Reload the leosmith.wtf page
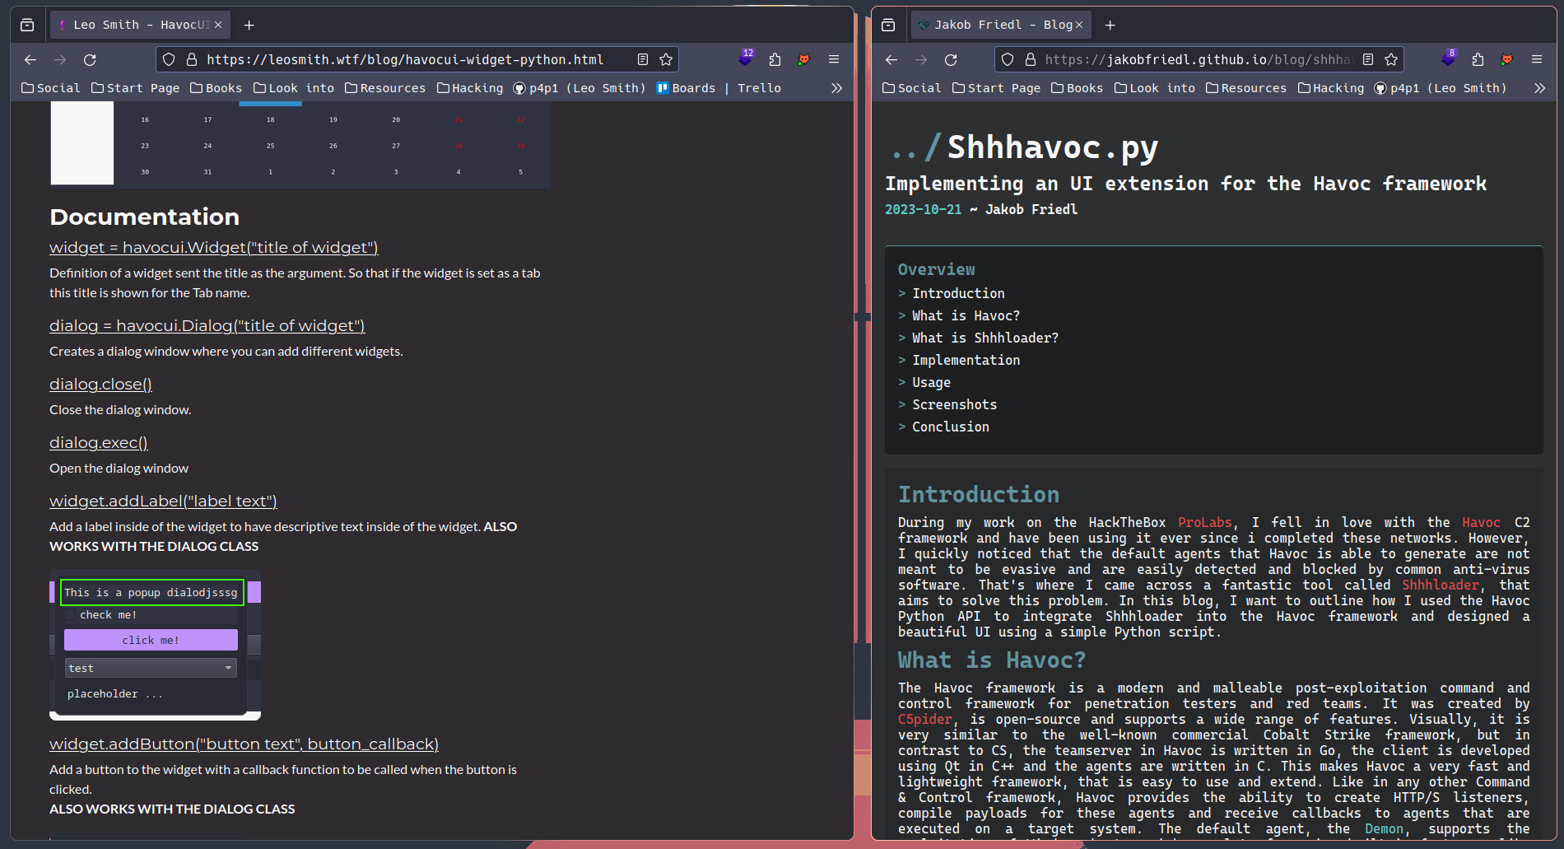The height and width of the screenshot is (849, 1564). point(90,59)
